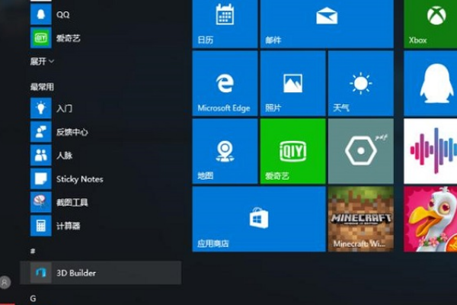
Task: Click the G section letter header
Action: [33, 299]
